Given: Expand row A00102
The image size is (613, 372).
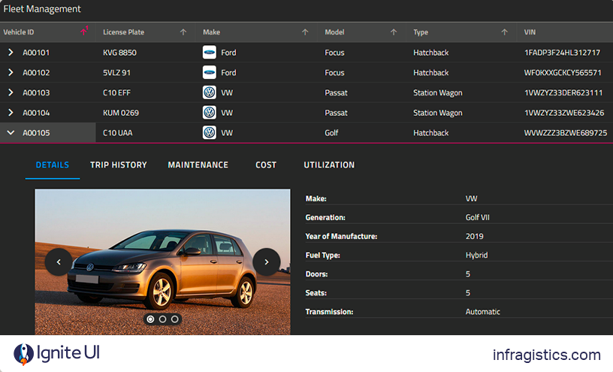Looking at the screenshot, I should (x=11, y=72).
